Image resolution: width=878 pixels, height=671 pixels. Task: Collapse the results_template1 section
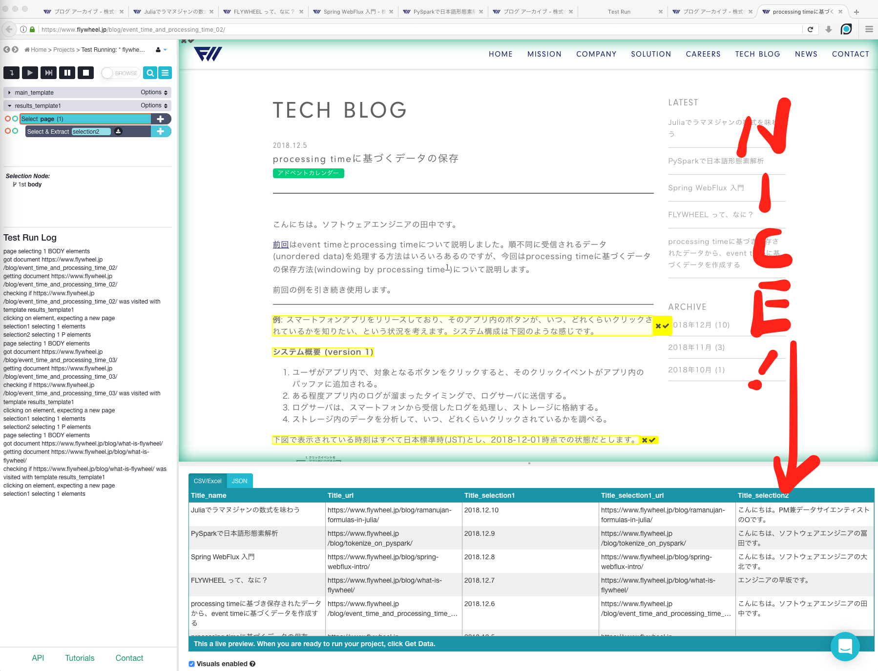pos(9,105)
